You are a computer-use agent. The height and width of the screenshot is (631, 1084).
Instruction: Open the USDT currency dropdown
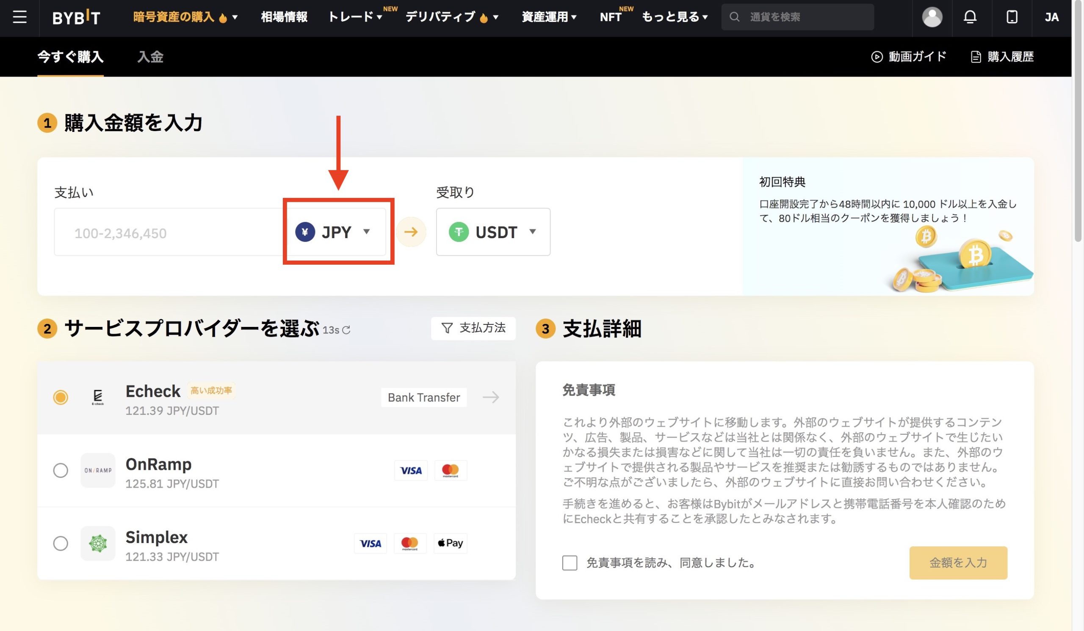click(x=494, y=232)
